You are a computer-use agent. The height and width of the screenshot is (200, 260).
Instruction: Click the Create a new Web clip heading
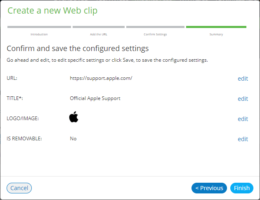coord(52,11)
